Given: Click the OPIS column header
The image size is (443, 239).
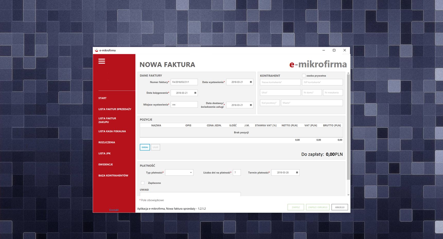Looking at the screenshot, I should [188, 125].
